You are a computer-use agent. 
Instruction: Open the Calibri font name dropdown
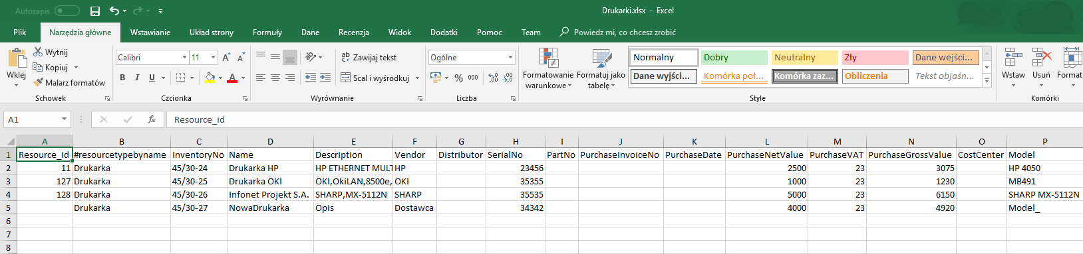184,58
